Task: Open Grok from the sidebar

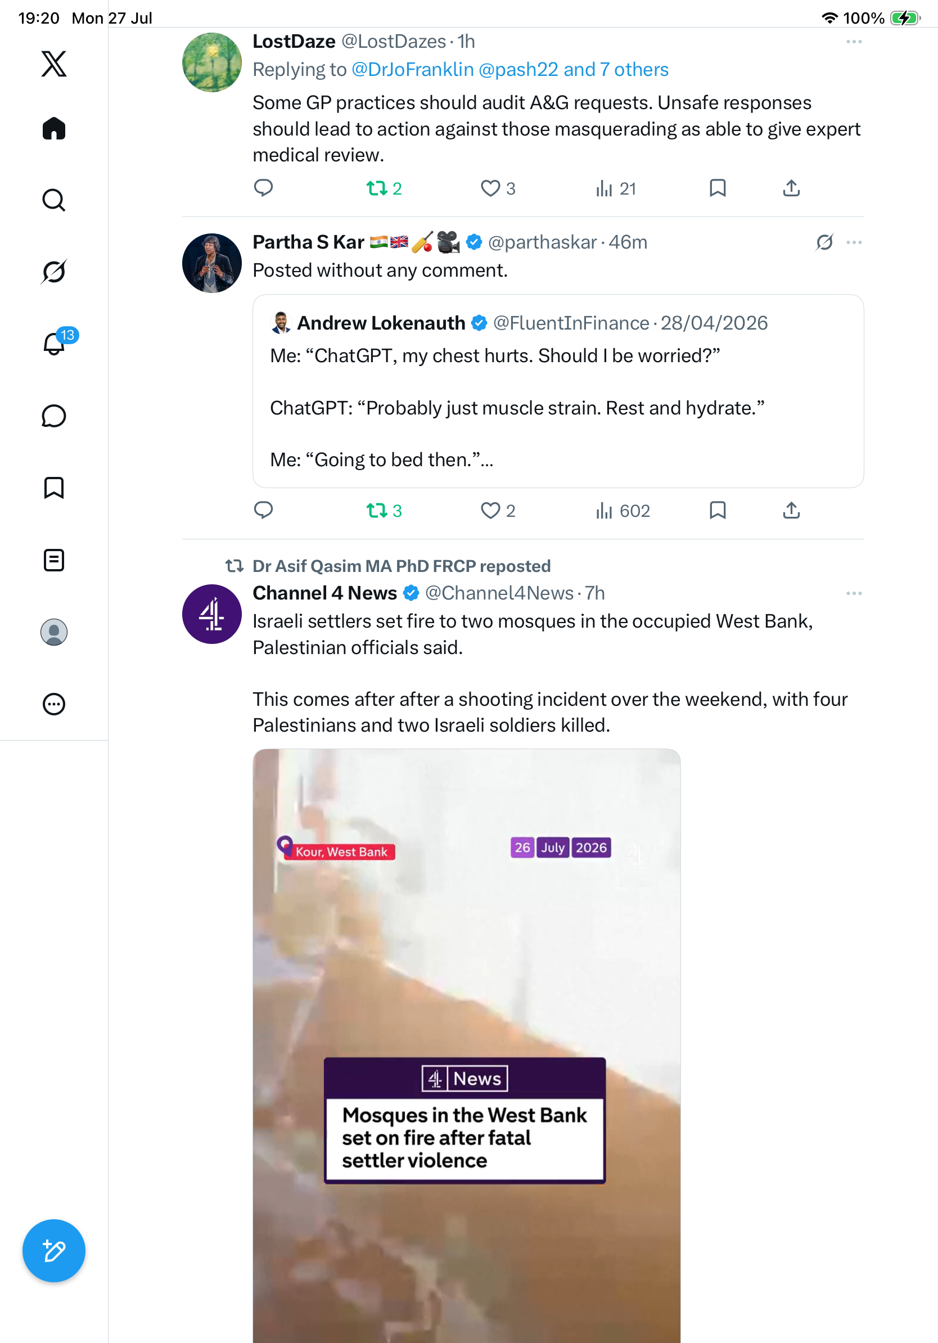Action: (x=54, y=272)
